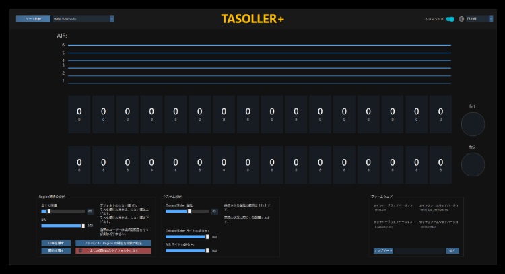Adjust the AIR light brightness slider
The height and width of the screenshot is (274, 505).
pyautogui.click(x=187, y=250)
